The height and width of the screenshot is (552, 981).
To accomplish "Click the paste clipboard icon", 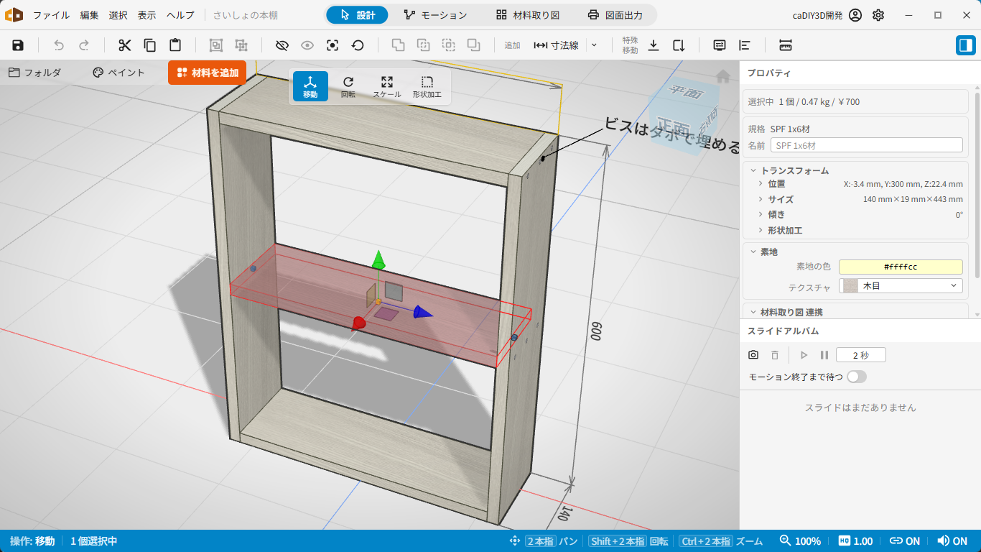I will pyautogui.click(x=175, y=45).
